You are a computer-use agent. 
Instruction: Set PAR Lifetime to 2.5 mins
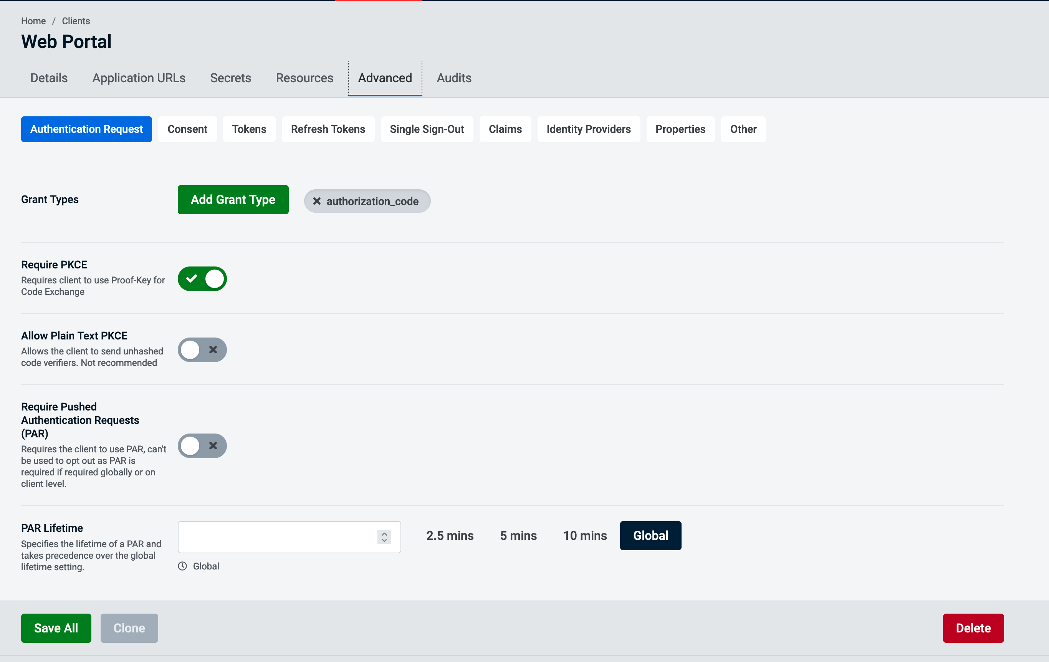pos(450,535)
